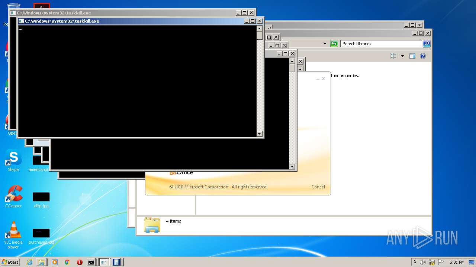Click the floppy-disk installer taskbar icon
This screenshot has height=267, width=476.
pyautogui.click(x=116, y=262)
